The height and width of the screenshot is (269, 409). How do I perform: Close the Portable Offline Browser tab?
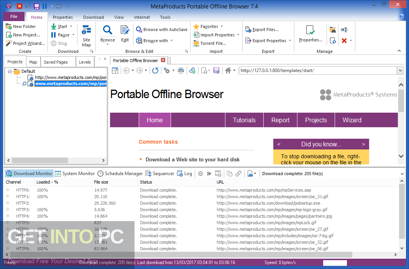pos(163,60)
